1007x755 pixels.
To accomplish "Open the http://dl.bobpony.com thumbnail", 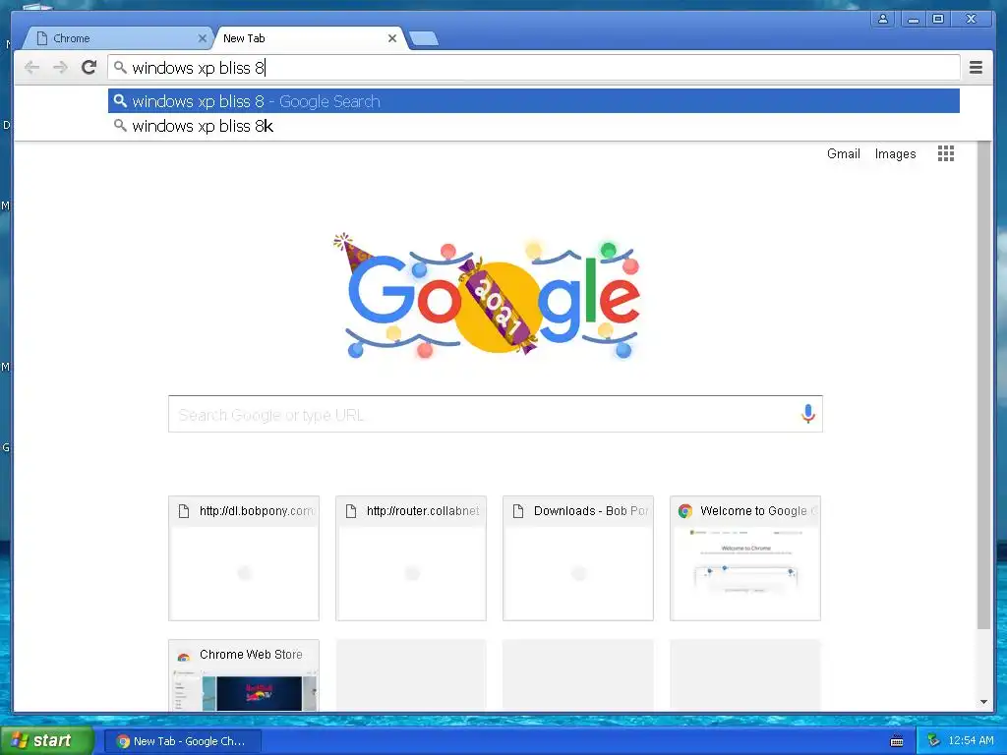I will [x=244, y=558].
